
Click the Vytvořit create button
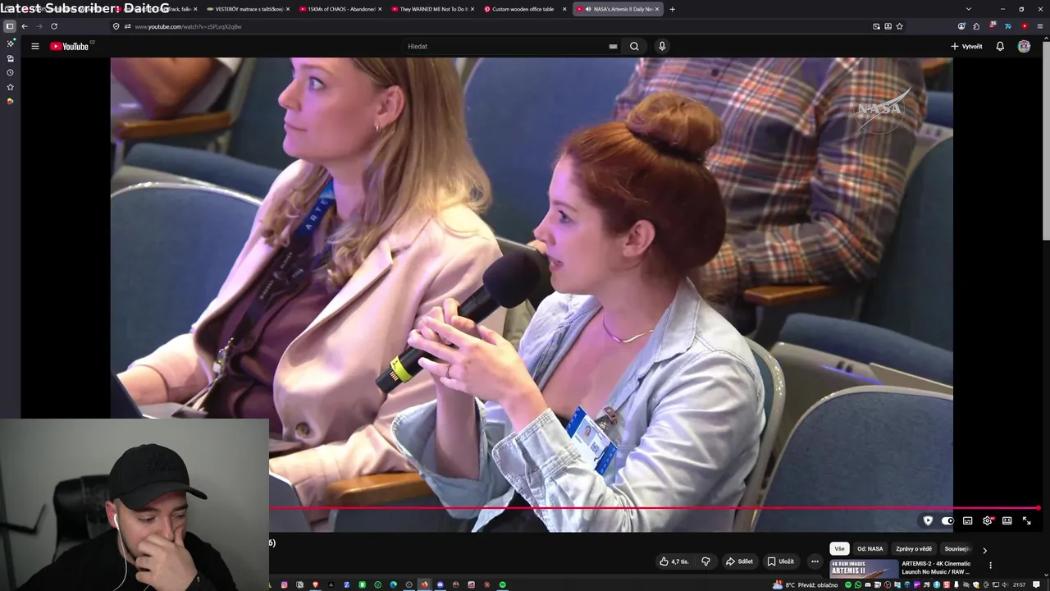coord(966,46)
